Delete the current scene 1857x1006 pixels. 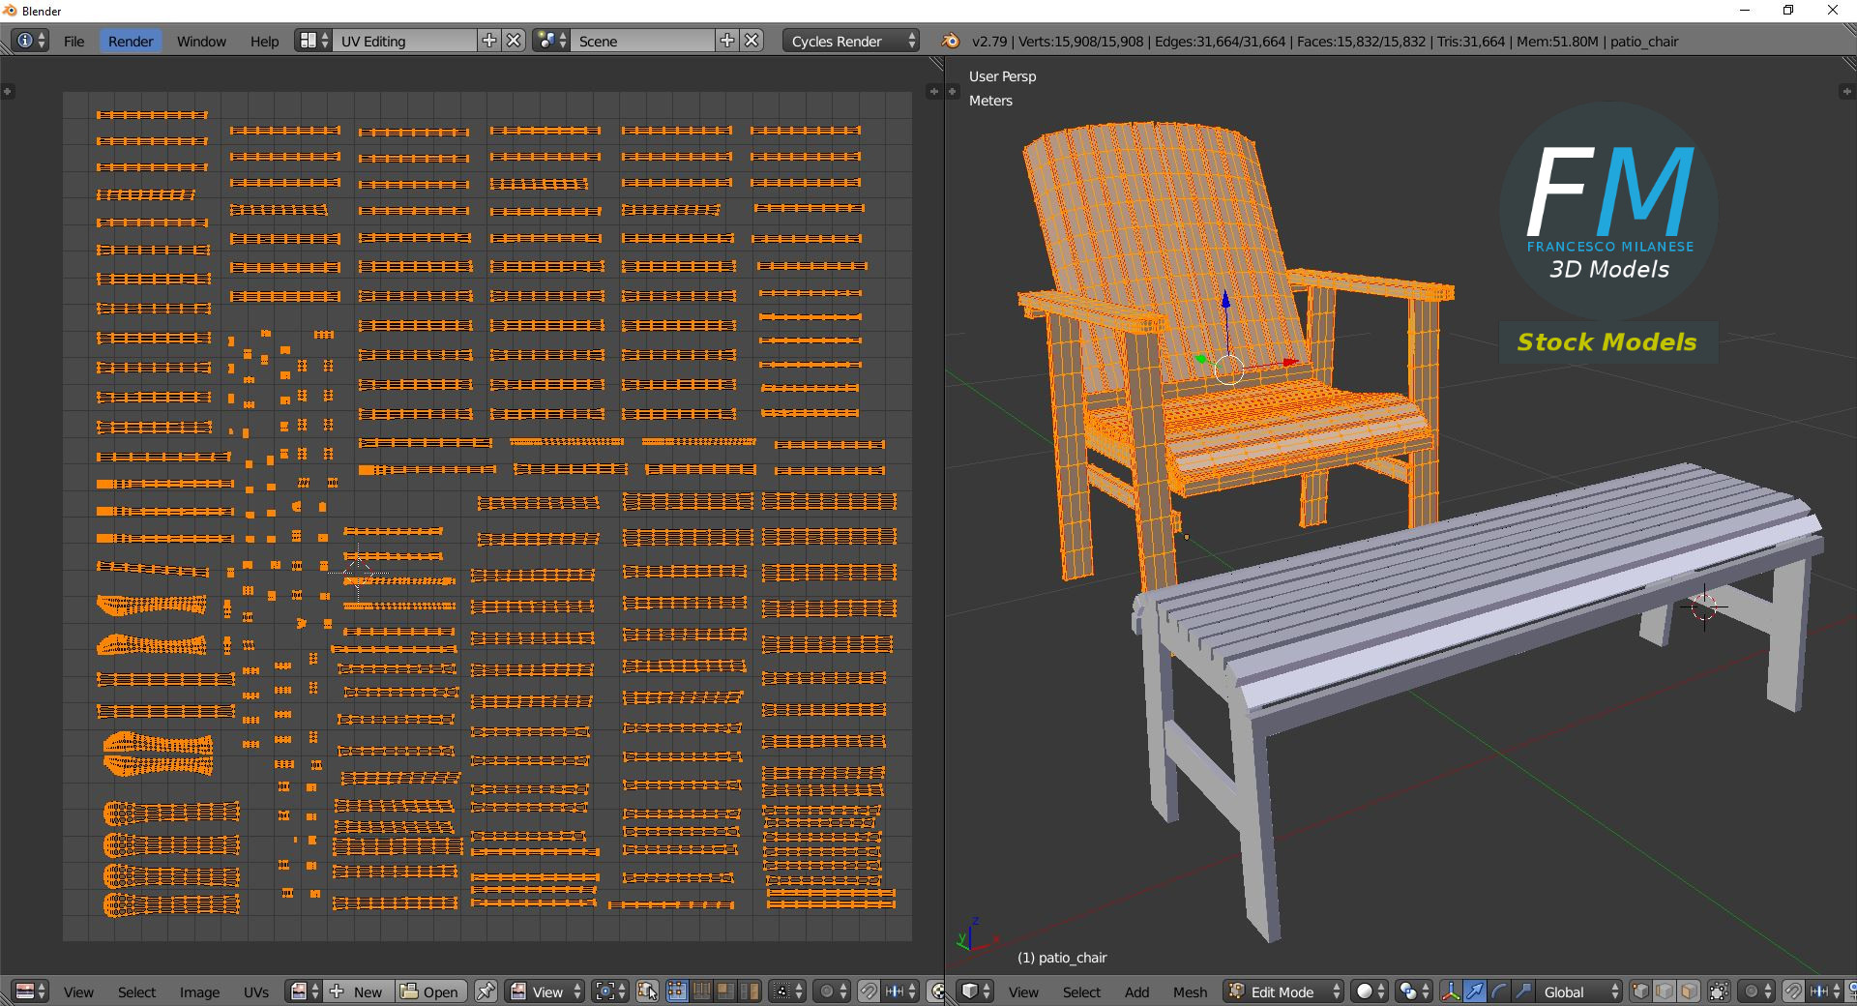752,41
